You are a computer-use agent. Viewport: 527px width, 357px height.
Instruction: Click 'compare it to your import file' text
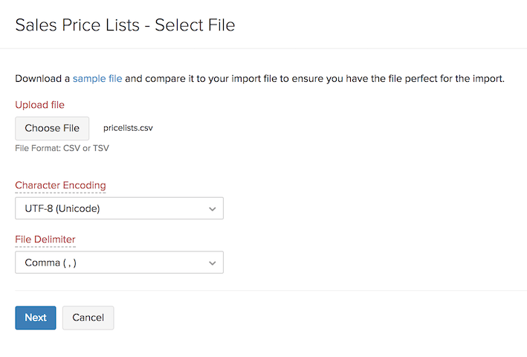click(x=212, y=78)
